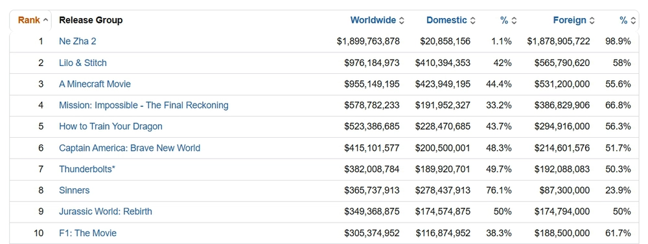This screenshot has height=244, width=648.
Task: Select domestic percentage 43.7%
Action: pos(499,126)
